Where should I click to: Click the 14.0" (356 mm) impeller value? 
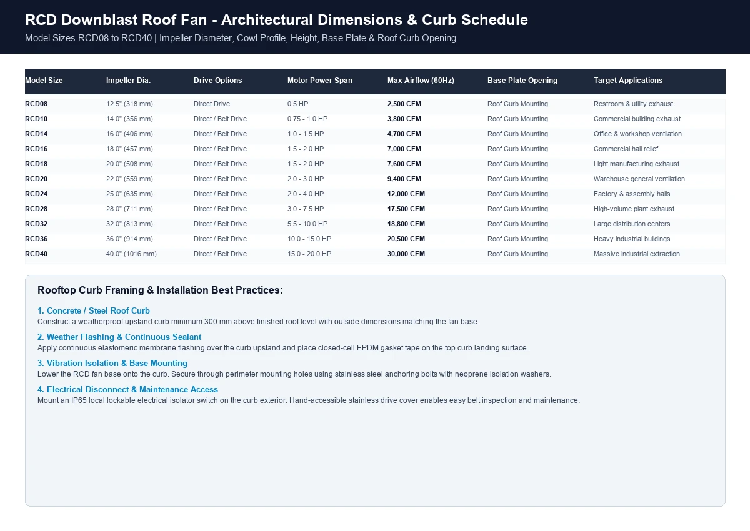click(129, 119)
